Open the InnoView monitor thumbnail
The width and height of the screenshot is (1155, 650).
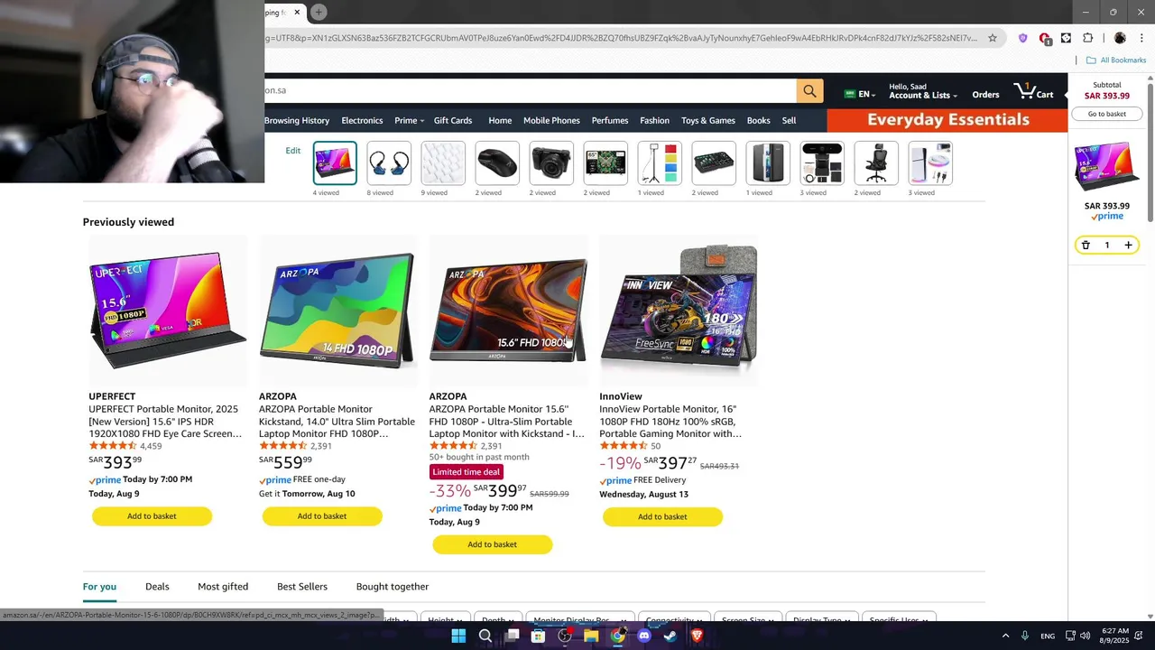tap(679, 309)
